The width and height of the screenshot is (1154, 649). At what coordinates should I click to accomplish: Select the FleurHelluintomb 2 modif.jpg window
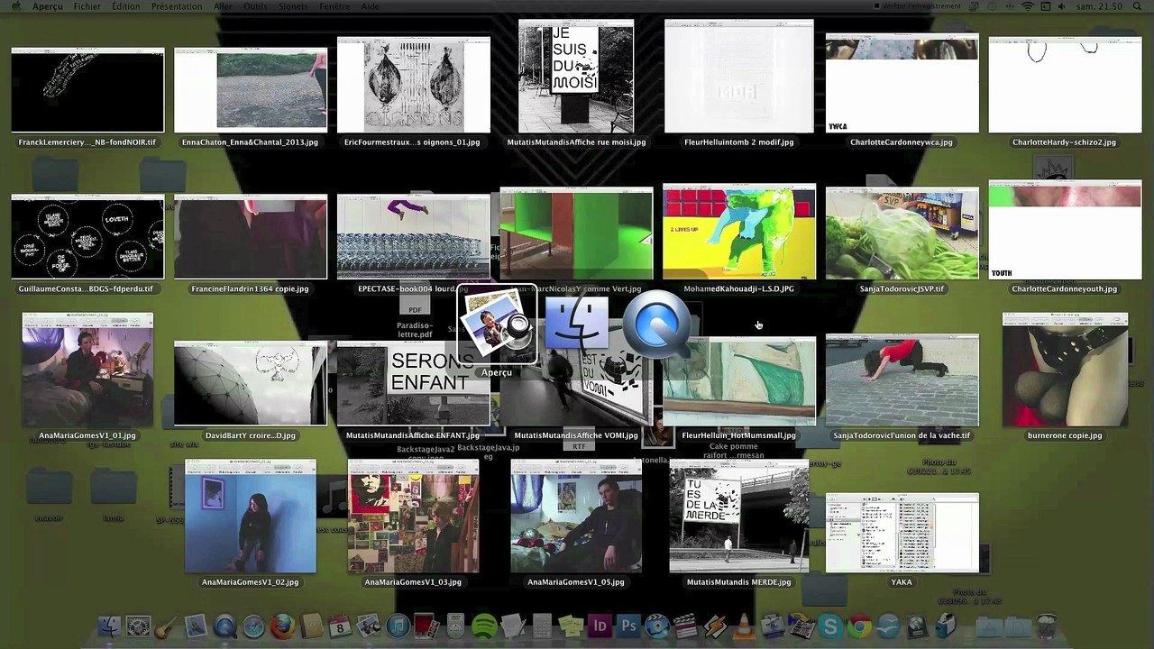click(x=739, y=76)
